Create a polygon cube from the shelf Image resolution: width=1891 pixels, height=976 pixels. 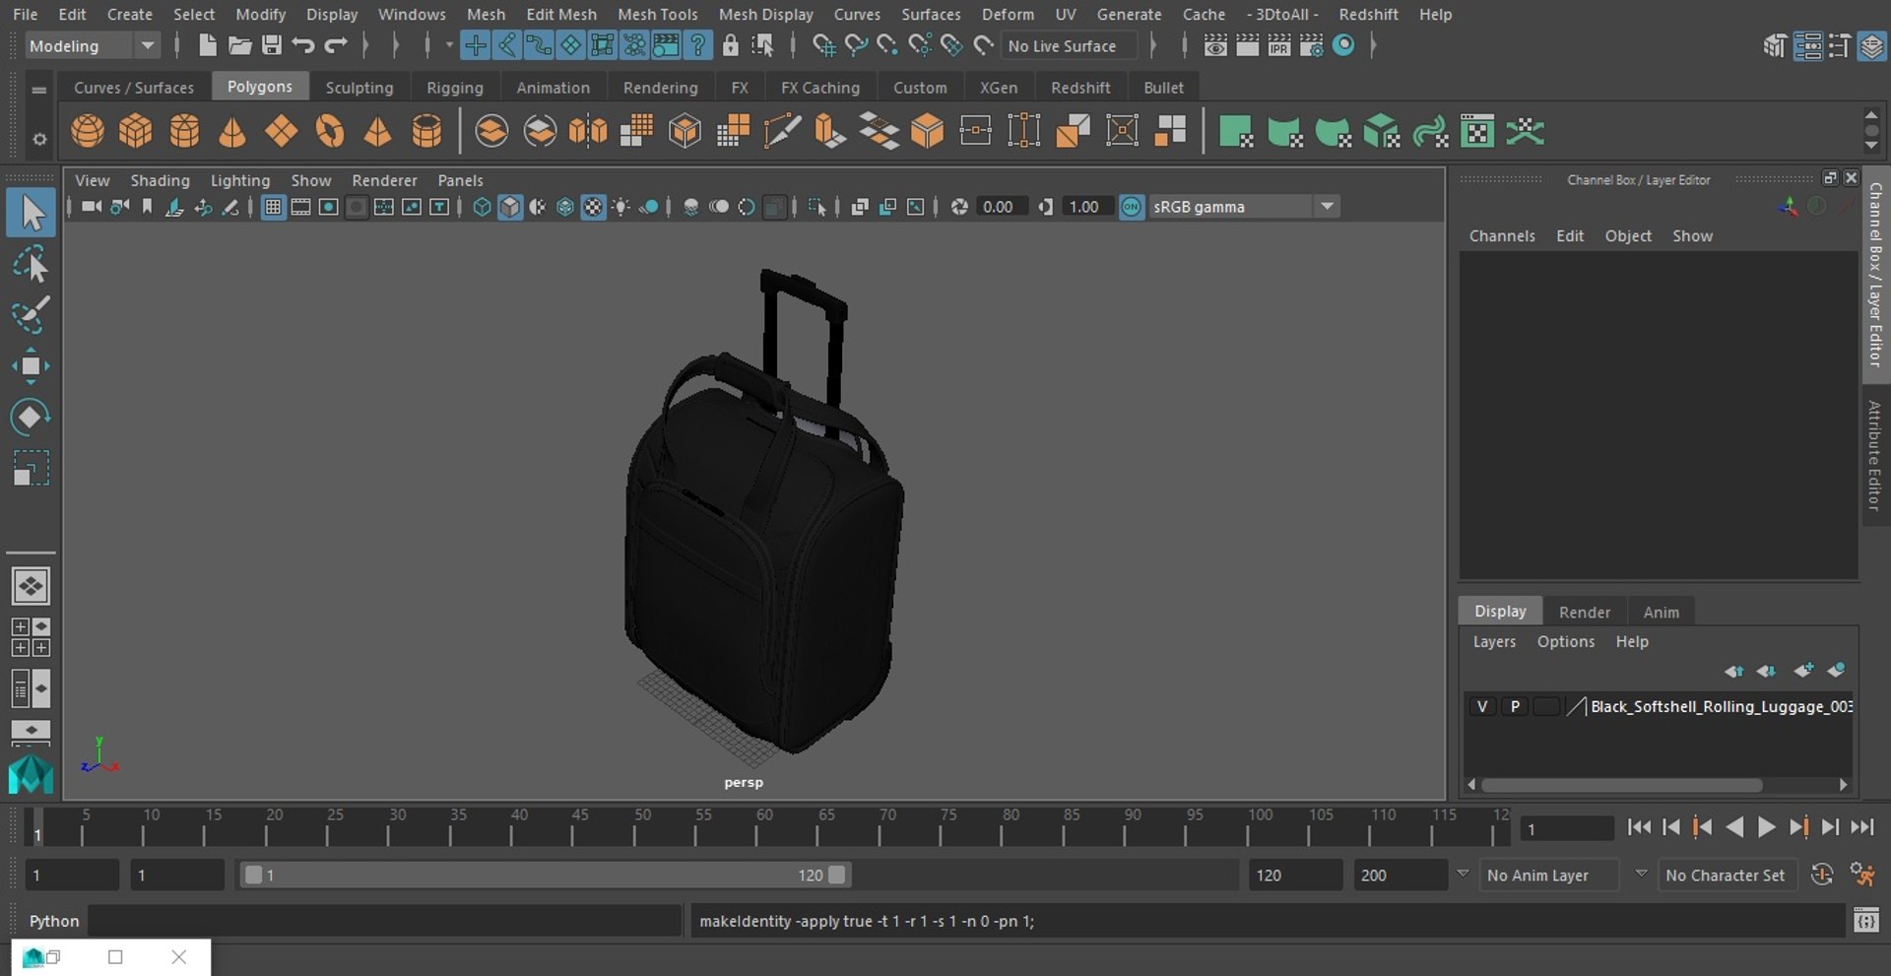click(136, 131)
